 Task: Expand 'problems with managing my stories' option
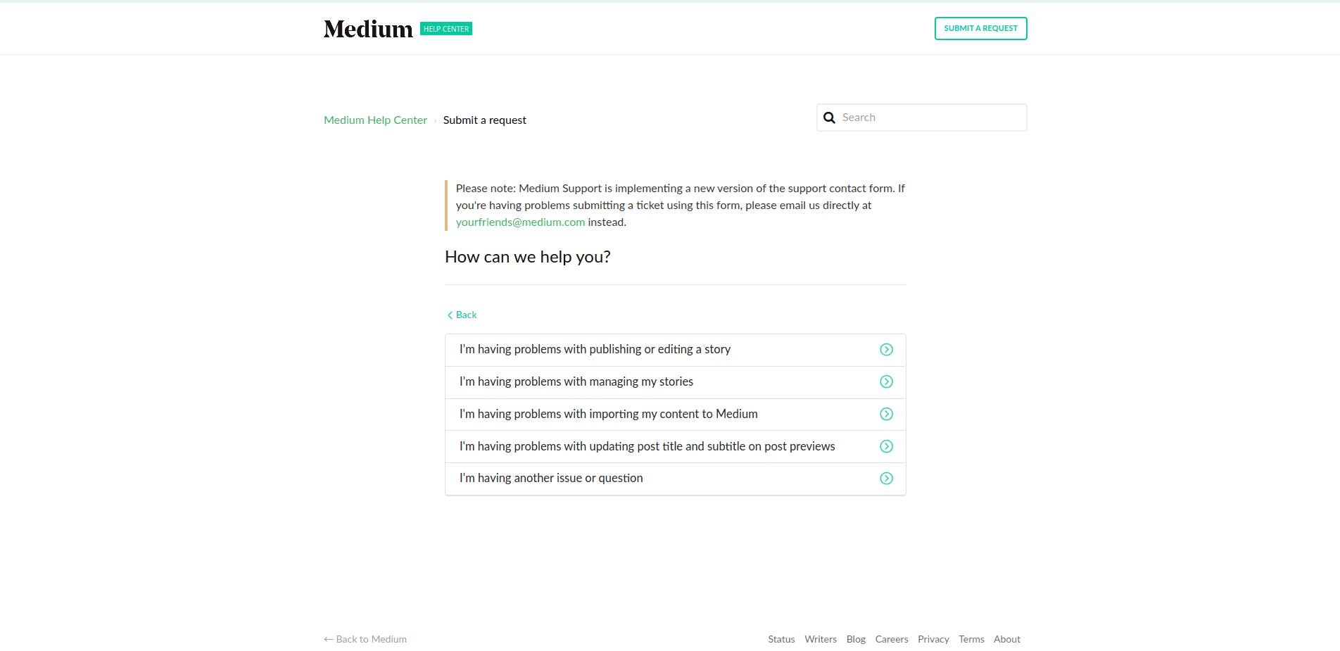pos(576,381)
